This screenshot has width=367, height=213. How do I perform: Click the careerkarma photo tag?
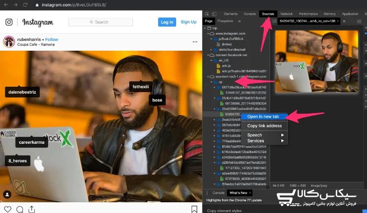coord(32,142)
